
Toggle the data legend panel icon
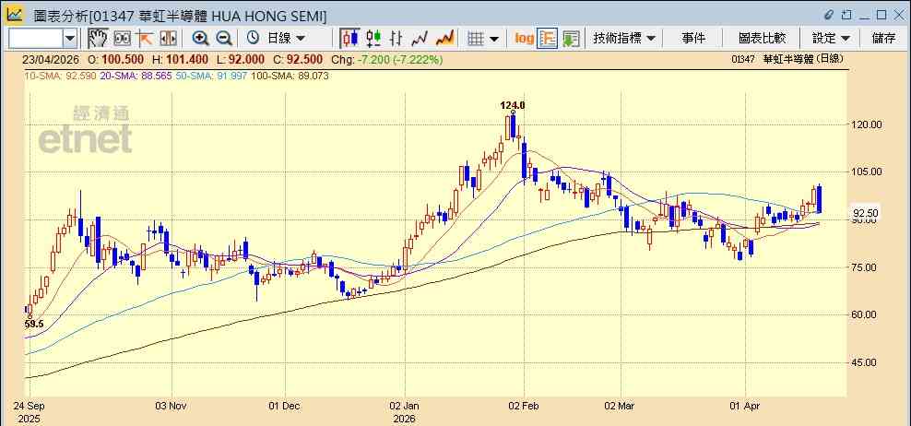pos(548,39)
